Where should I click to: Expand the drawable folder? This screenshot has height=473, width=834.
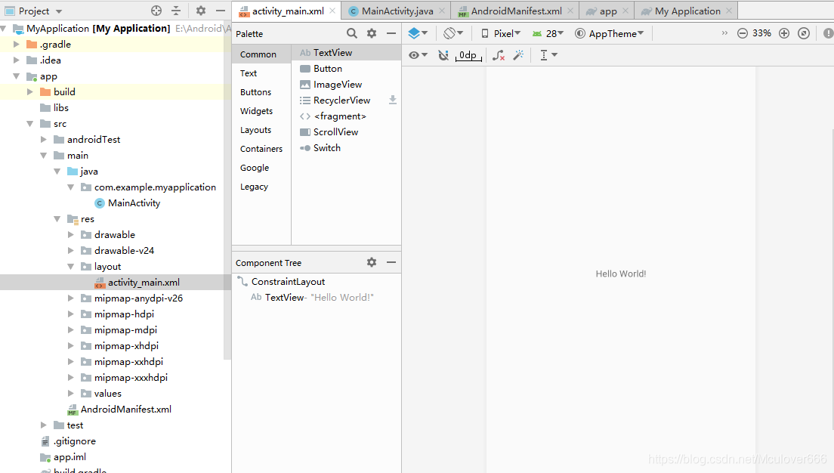[x=71, y=235]
